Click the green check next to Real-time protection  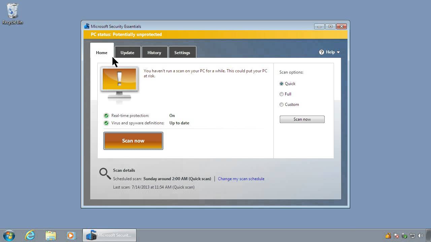click(106, 115)
